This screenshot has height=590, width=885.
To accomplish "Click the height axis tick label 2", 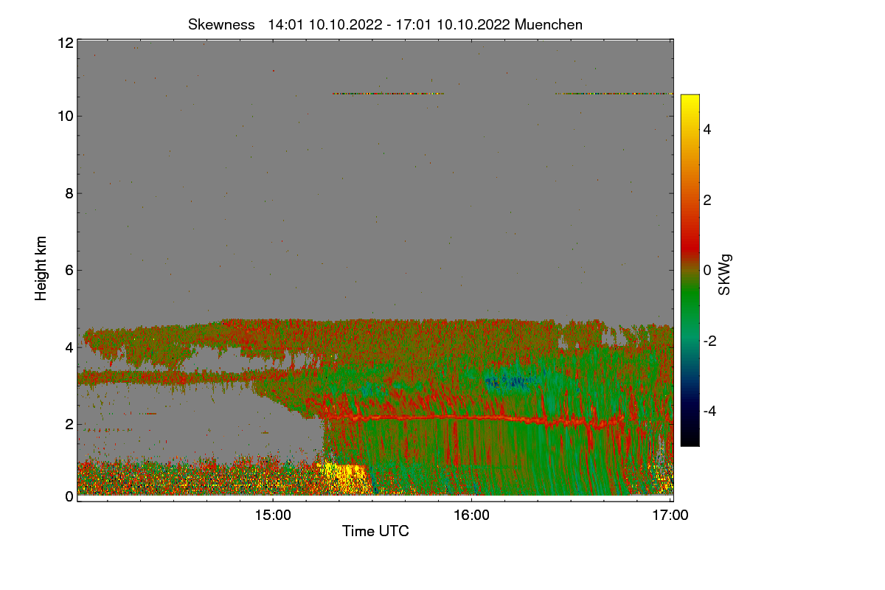I will pos(69,423).
